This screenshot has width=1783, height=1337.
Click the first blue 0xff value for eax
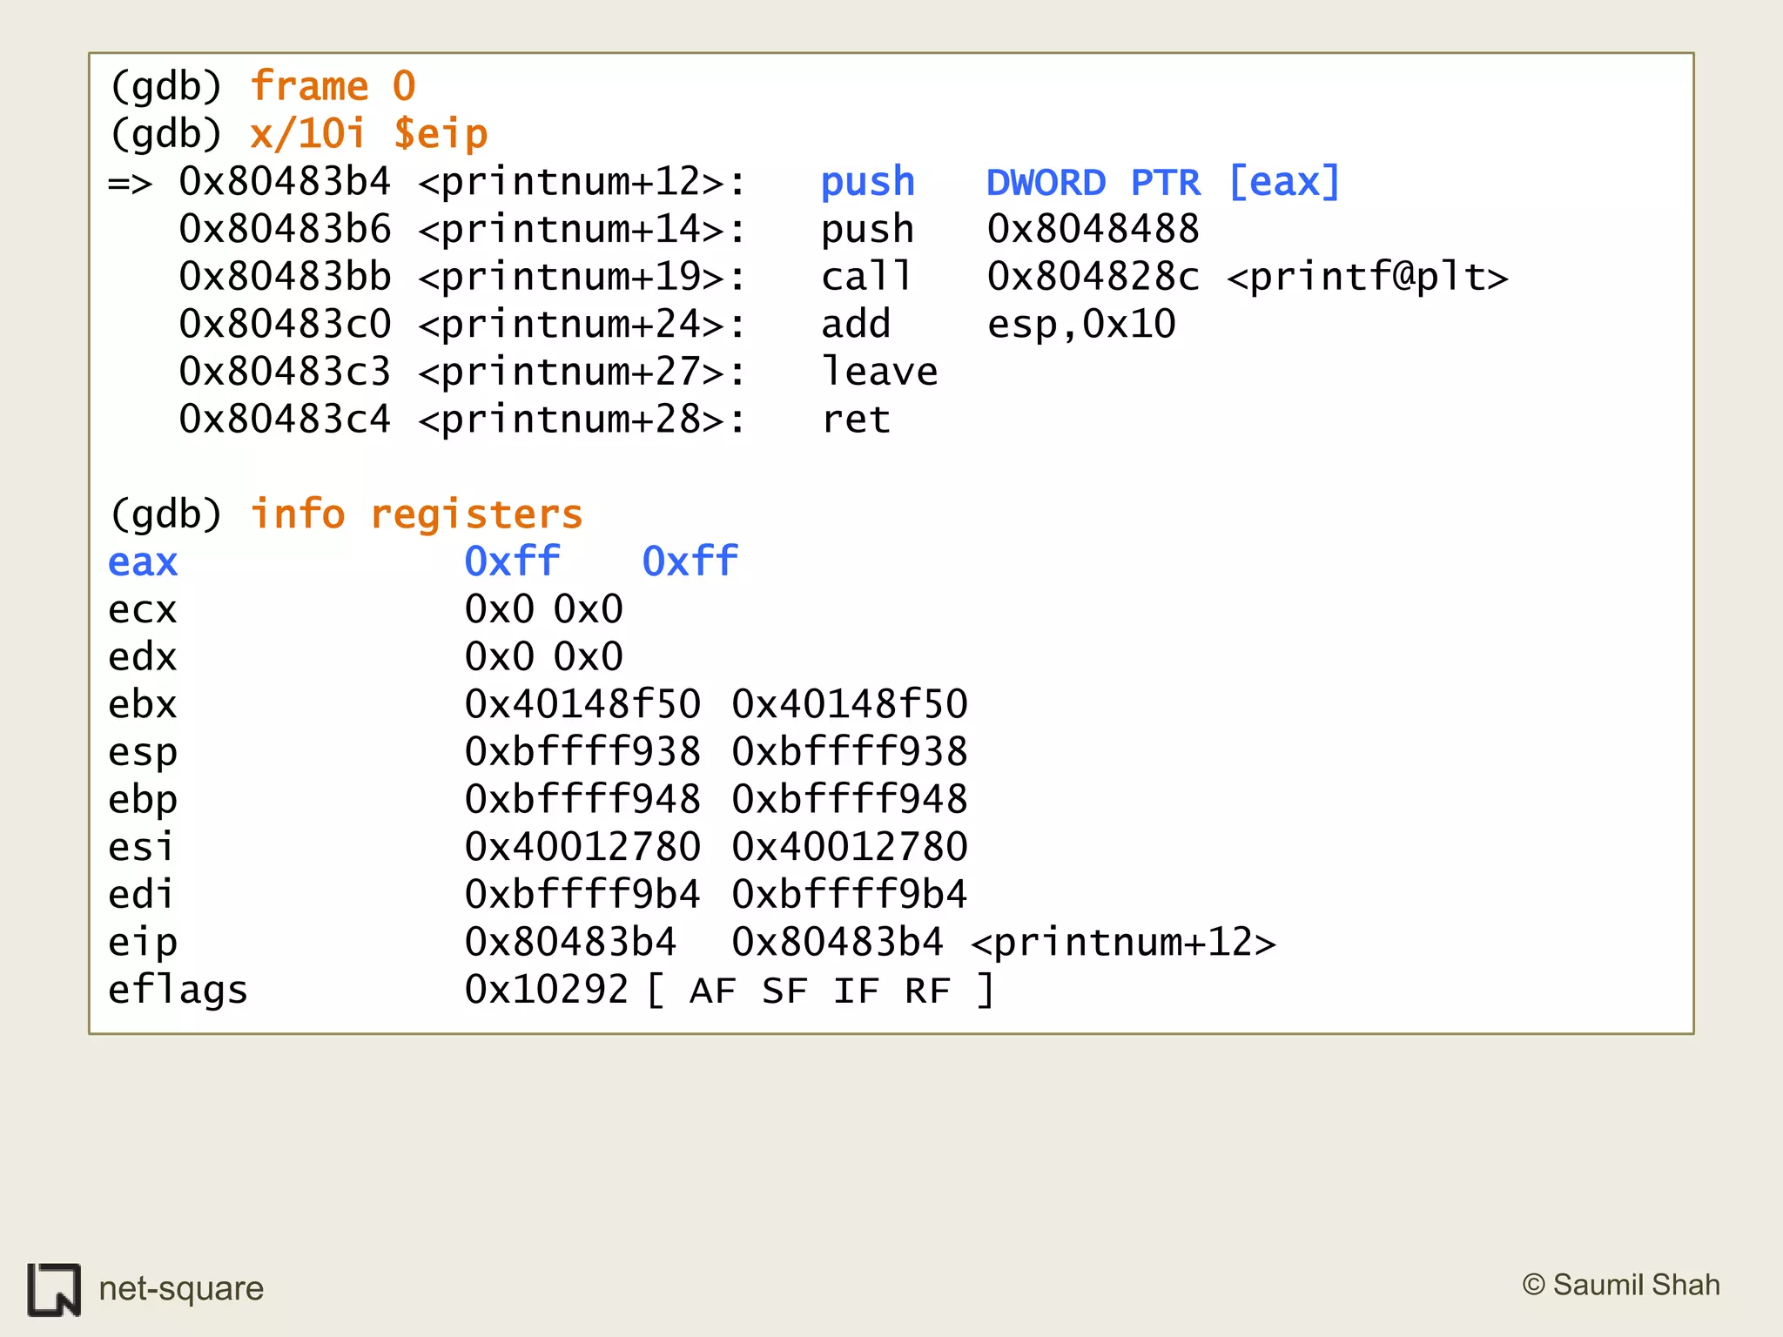[512, 561]
